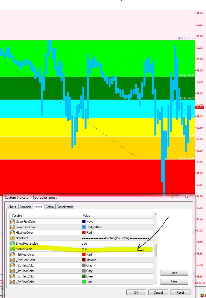
Task: Click the 57.10 price axis label
Action: point(199,13)
